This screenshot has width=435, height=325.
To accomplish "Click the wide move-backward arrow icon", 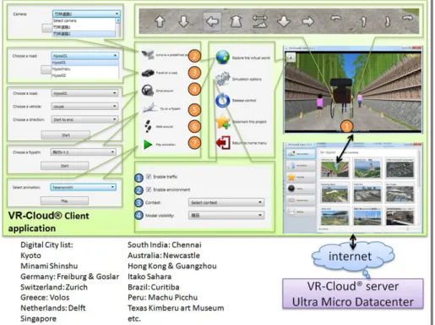I will click(x=284, y=21).
